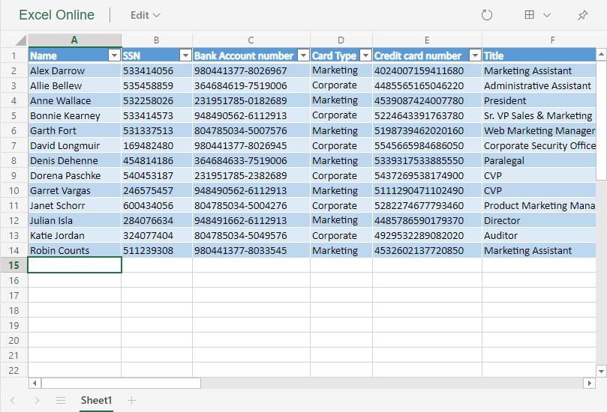Open the Bank Account number filter dropdown

pyautogui.click(x=303, y=55)
